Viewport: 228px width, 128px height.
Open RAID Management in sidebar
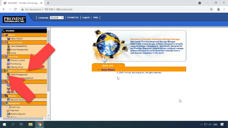[x=19, y=75]
